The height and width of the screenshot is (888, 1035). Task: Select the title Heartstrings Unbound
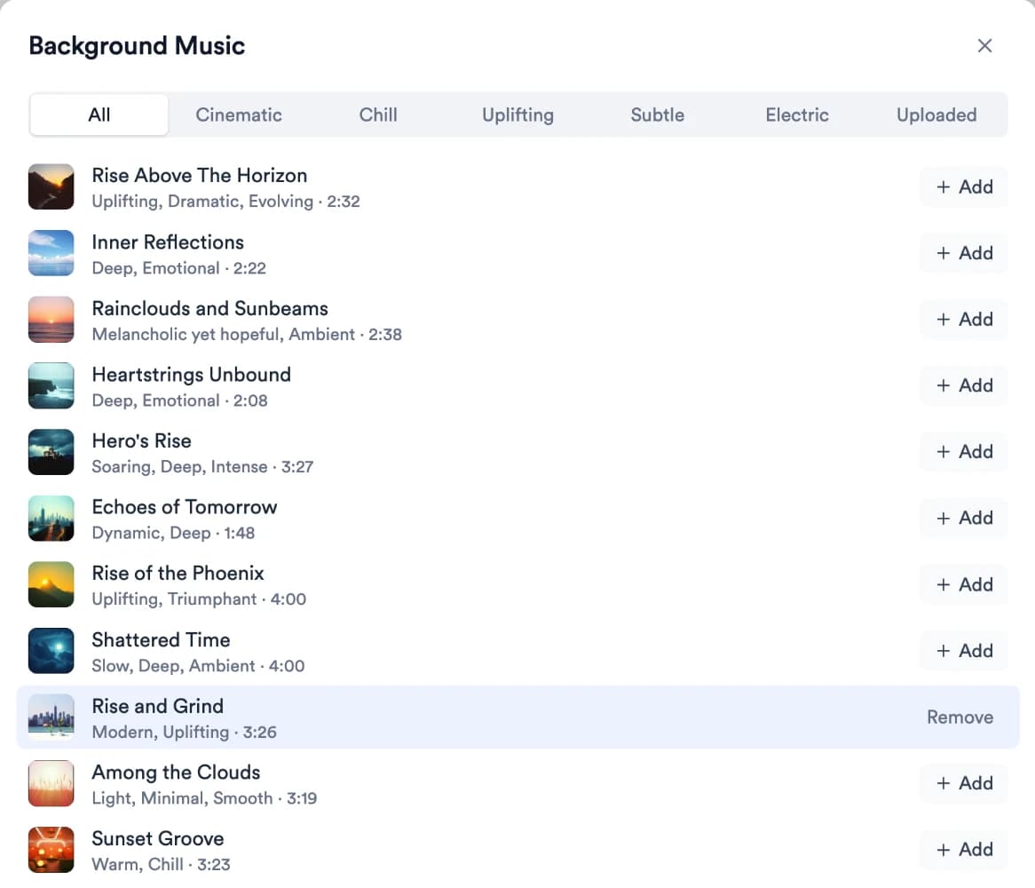pos(192,375)
